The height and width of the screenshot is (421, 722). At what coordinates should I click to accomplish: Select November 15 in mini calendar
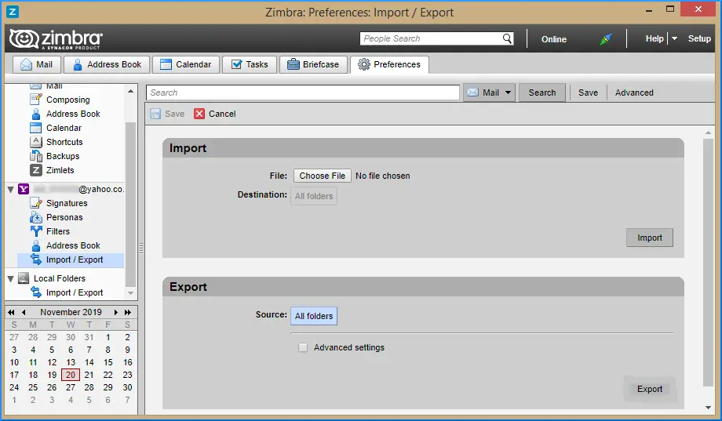(108, 362)
